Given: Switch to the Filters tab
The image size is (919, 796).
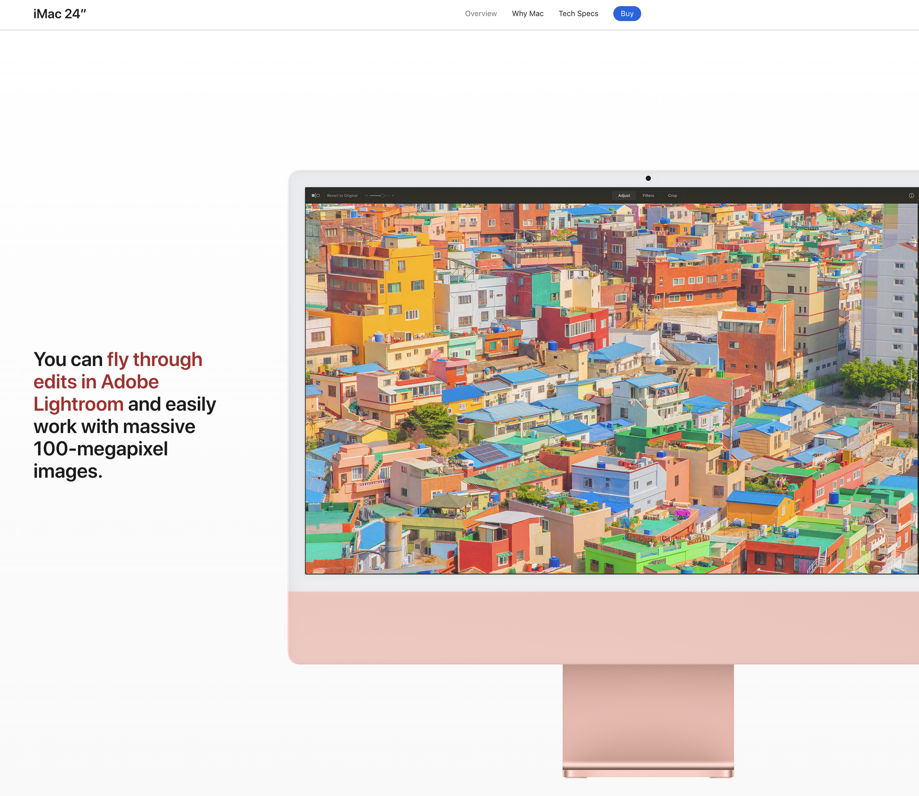Looking at the screenshot, I should [x=648, y=195].
